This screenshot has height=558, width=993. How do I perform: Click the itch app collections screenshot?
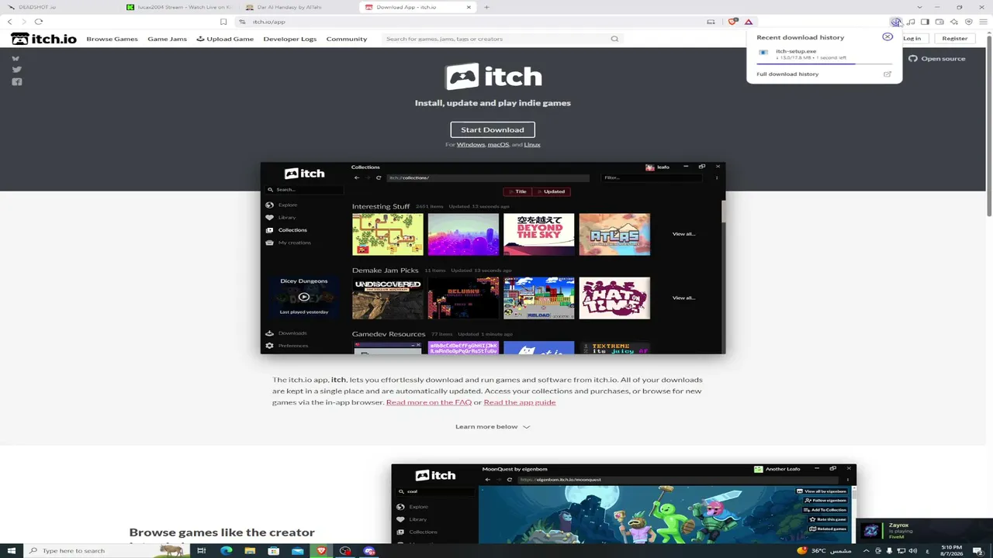click(493, 258)
